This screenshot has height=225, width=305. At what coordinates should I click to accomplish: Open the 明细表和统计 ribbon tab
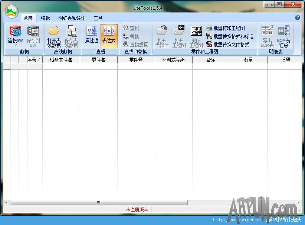[x=72, y=18]
